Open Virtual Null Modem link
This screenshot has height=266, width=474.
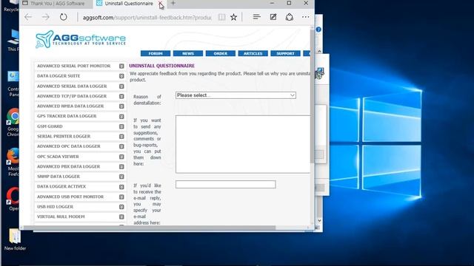61,216
